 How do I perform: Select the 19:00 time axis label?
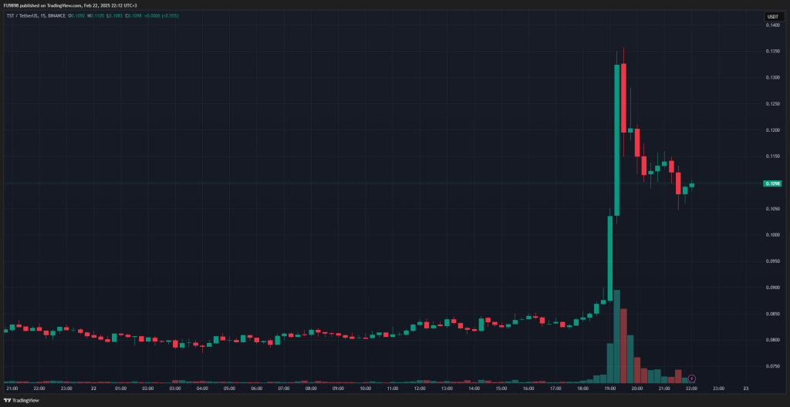pyautogui.click(x=609, y=388)
